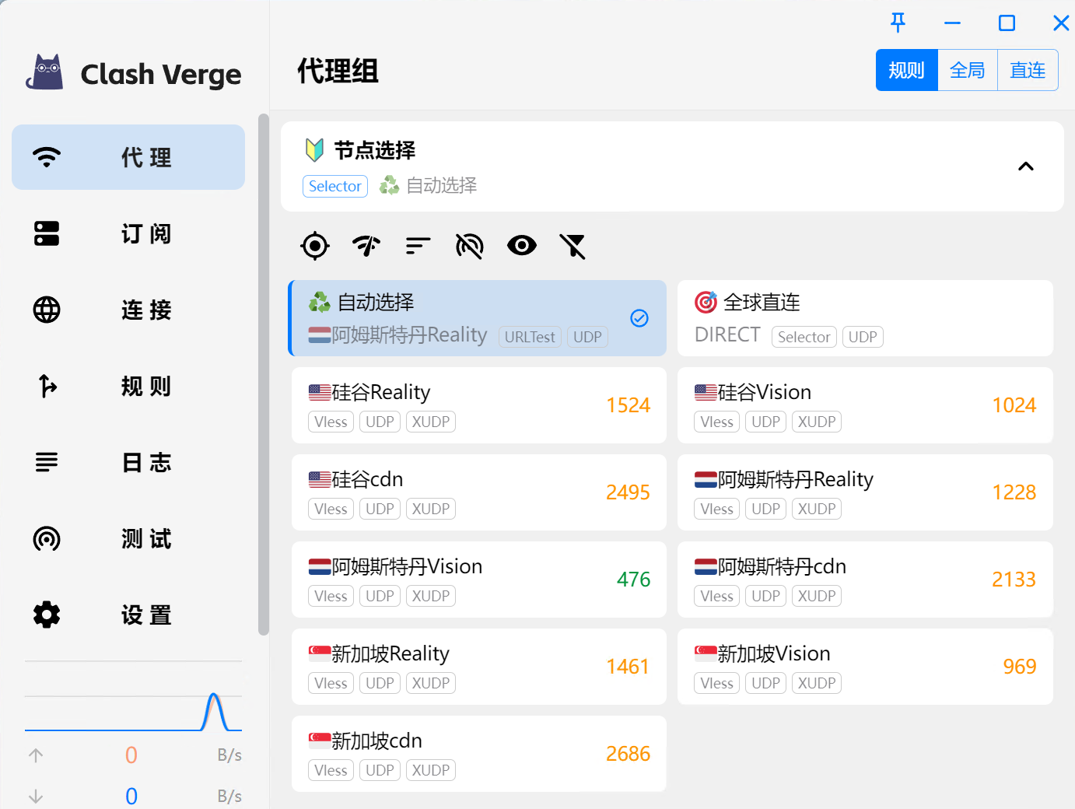Click the sort order lines icon
Image resolution: width=1075 pixels, height=809 pixels.
point(418,246)
